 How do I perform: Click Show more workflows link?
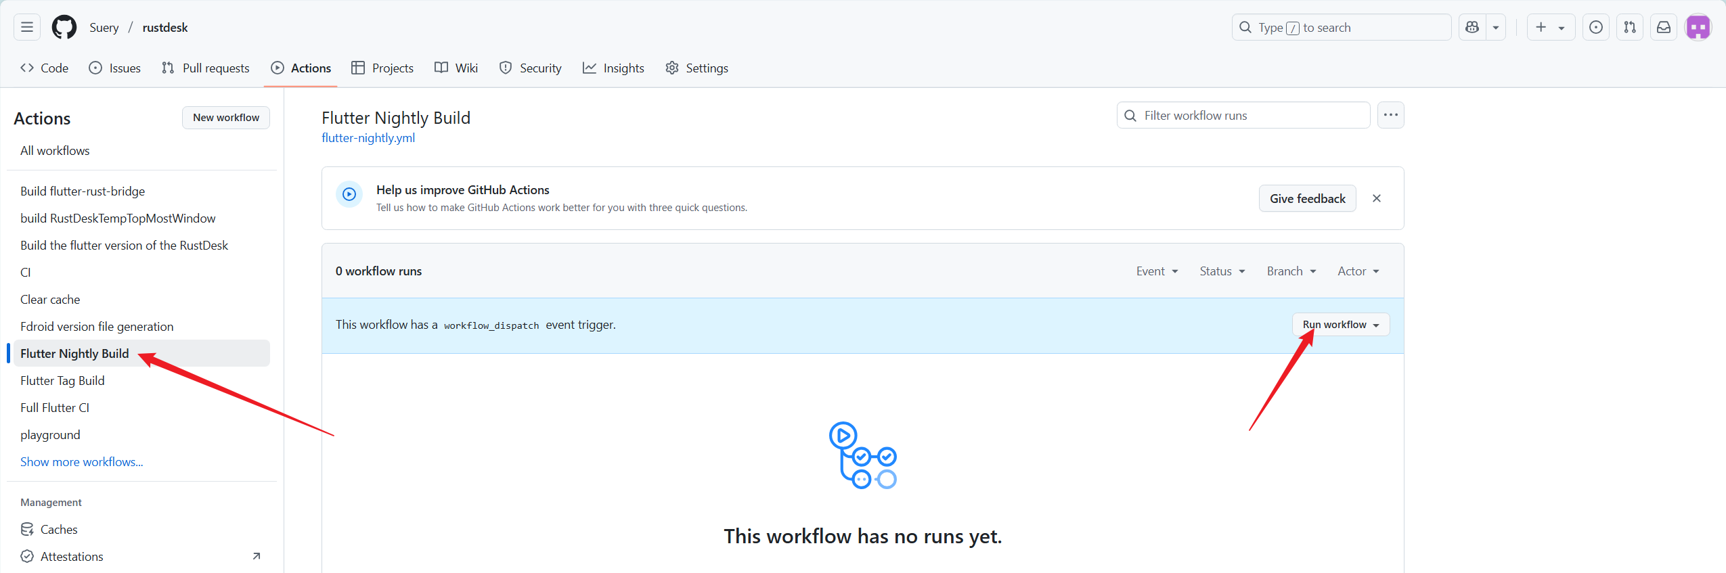click(82, 461)
